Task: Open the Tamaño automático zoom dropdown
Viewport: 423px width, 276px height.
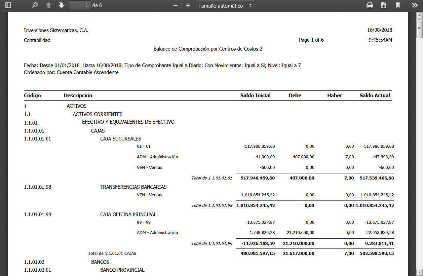Action: [225, 6]
